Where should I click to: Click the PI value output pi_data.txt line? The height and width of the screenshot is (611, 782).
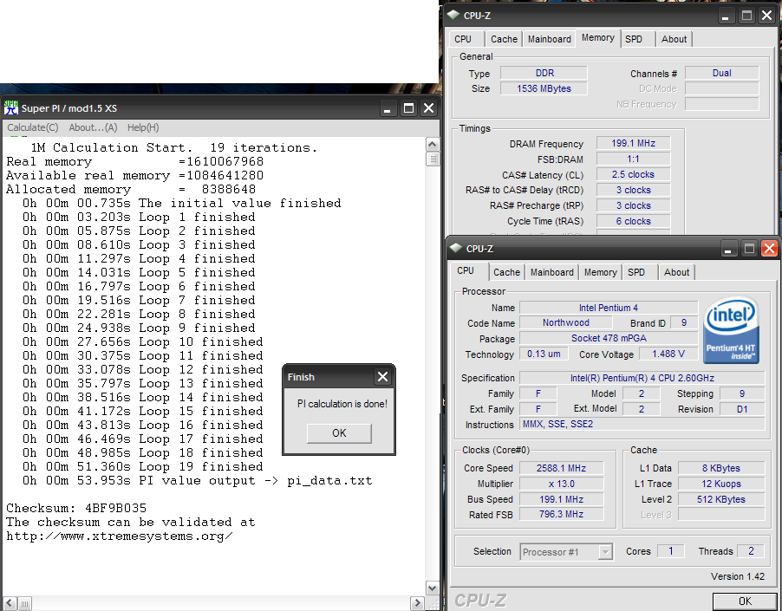point(197,481)
